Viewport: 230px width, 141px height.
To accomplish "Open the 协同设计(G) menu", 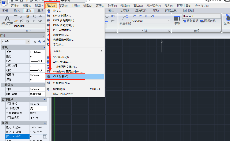I will coord(202,5).
